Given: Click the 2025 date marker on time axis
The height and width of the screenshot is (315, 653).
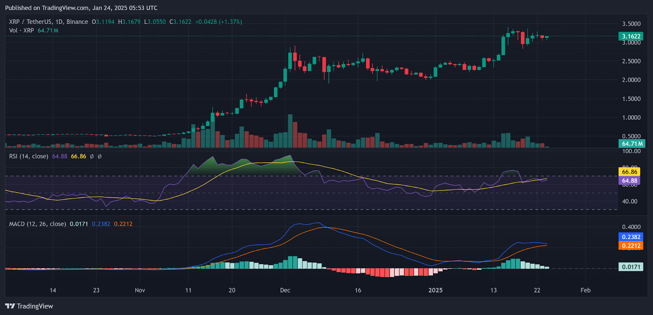Looking at the screenshot, I should click(x=435, y=290).
